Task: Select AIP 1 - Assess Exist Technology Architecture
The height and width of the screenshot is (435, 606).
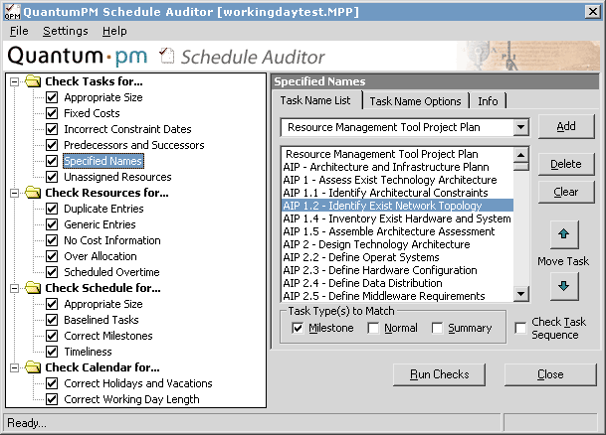Action: (x=397, y=180)
